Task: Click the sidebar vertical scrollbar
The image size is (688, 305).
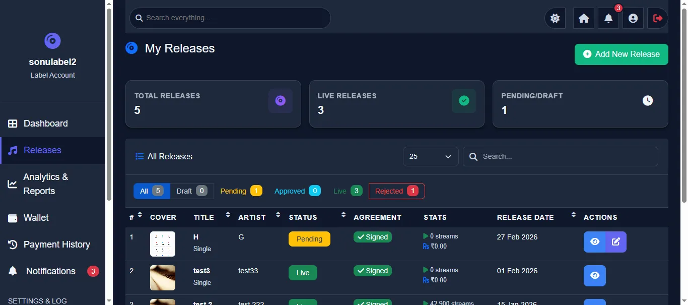Action: point(109,105)
